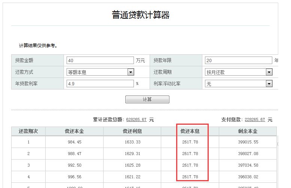Screen dimensions: 291x188
Task: Click the 普通贷款计算器 title
Action: (141, 15)
